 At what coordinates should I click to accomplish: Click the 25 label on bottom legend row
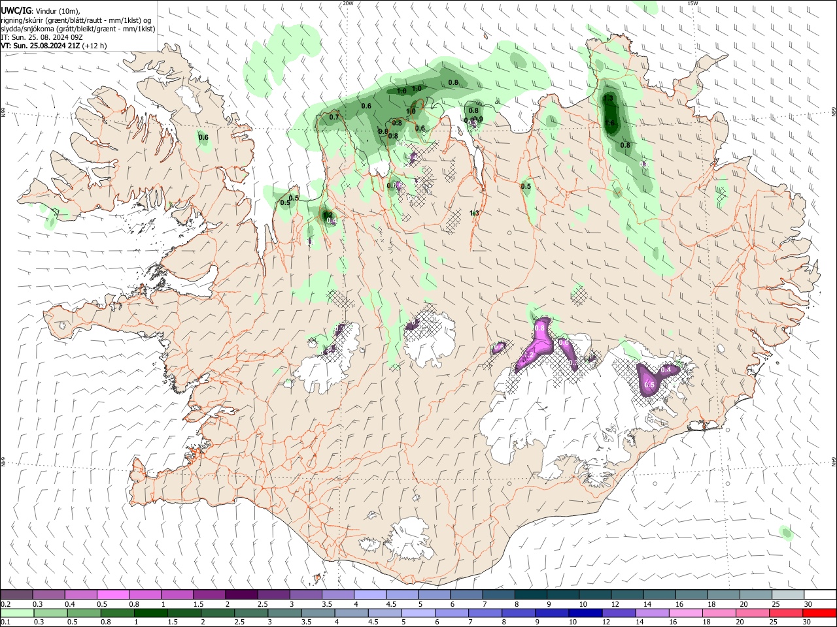(x=773, y=622)
